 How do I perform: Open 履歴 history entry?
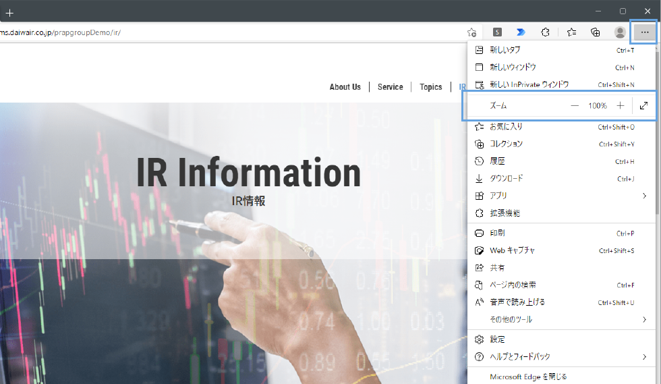[561, 161]
